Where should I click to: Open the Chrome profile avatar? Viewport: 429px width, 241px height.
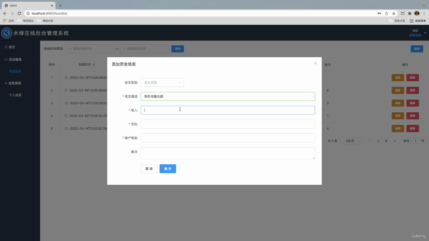[417, 13]
